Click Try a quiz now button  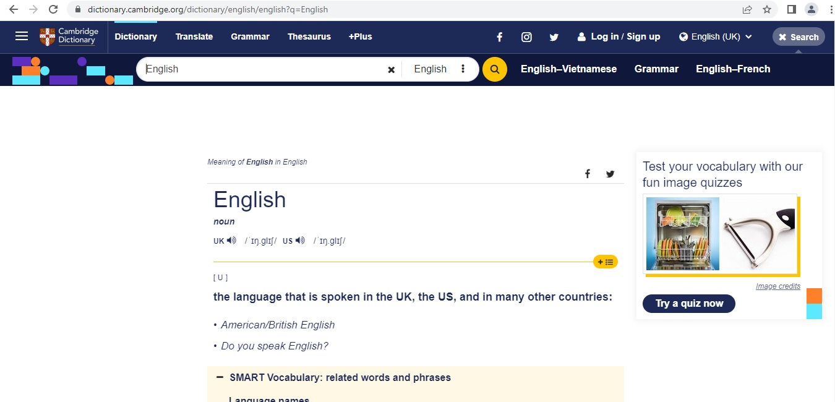[x=688, y=304]
